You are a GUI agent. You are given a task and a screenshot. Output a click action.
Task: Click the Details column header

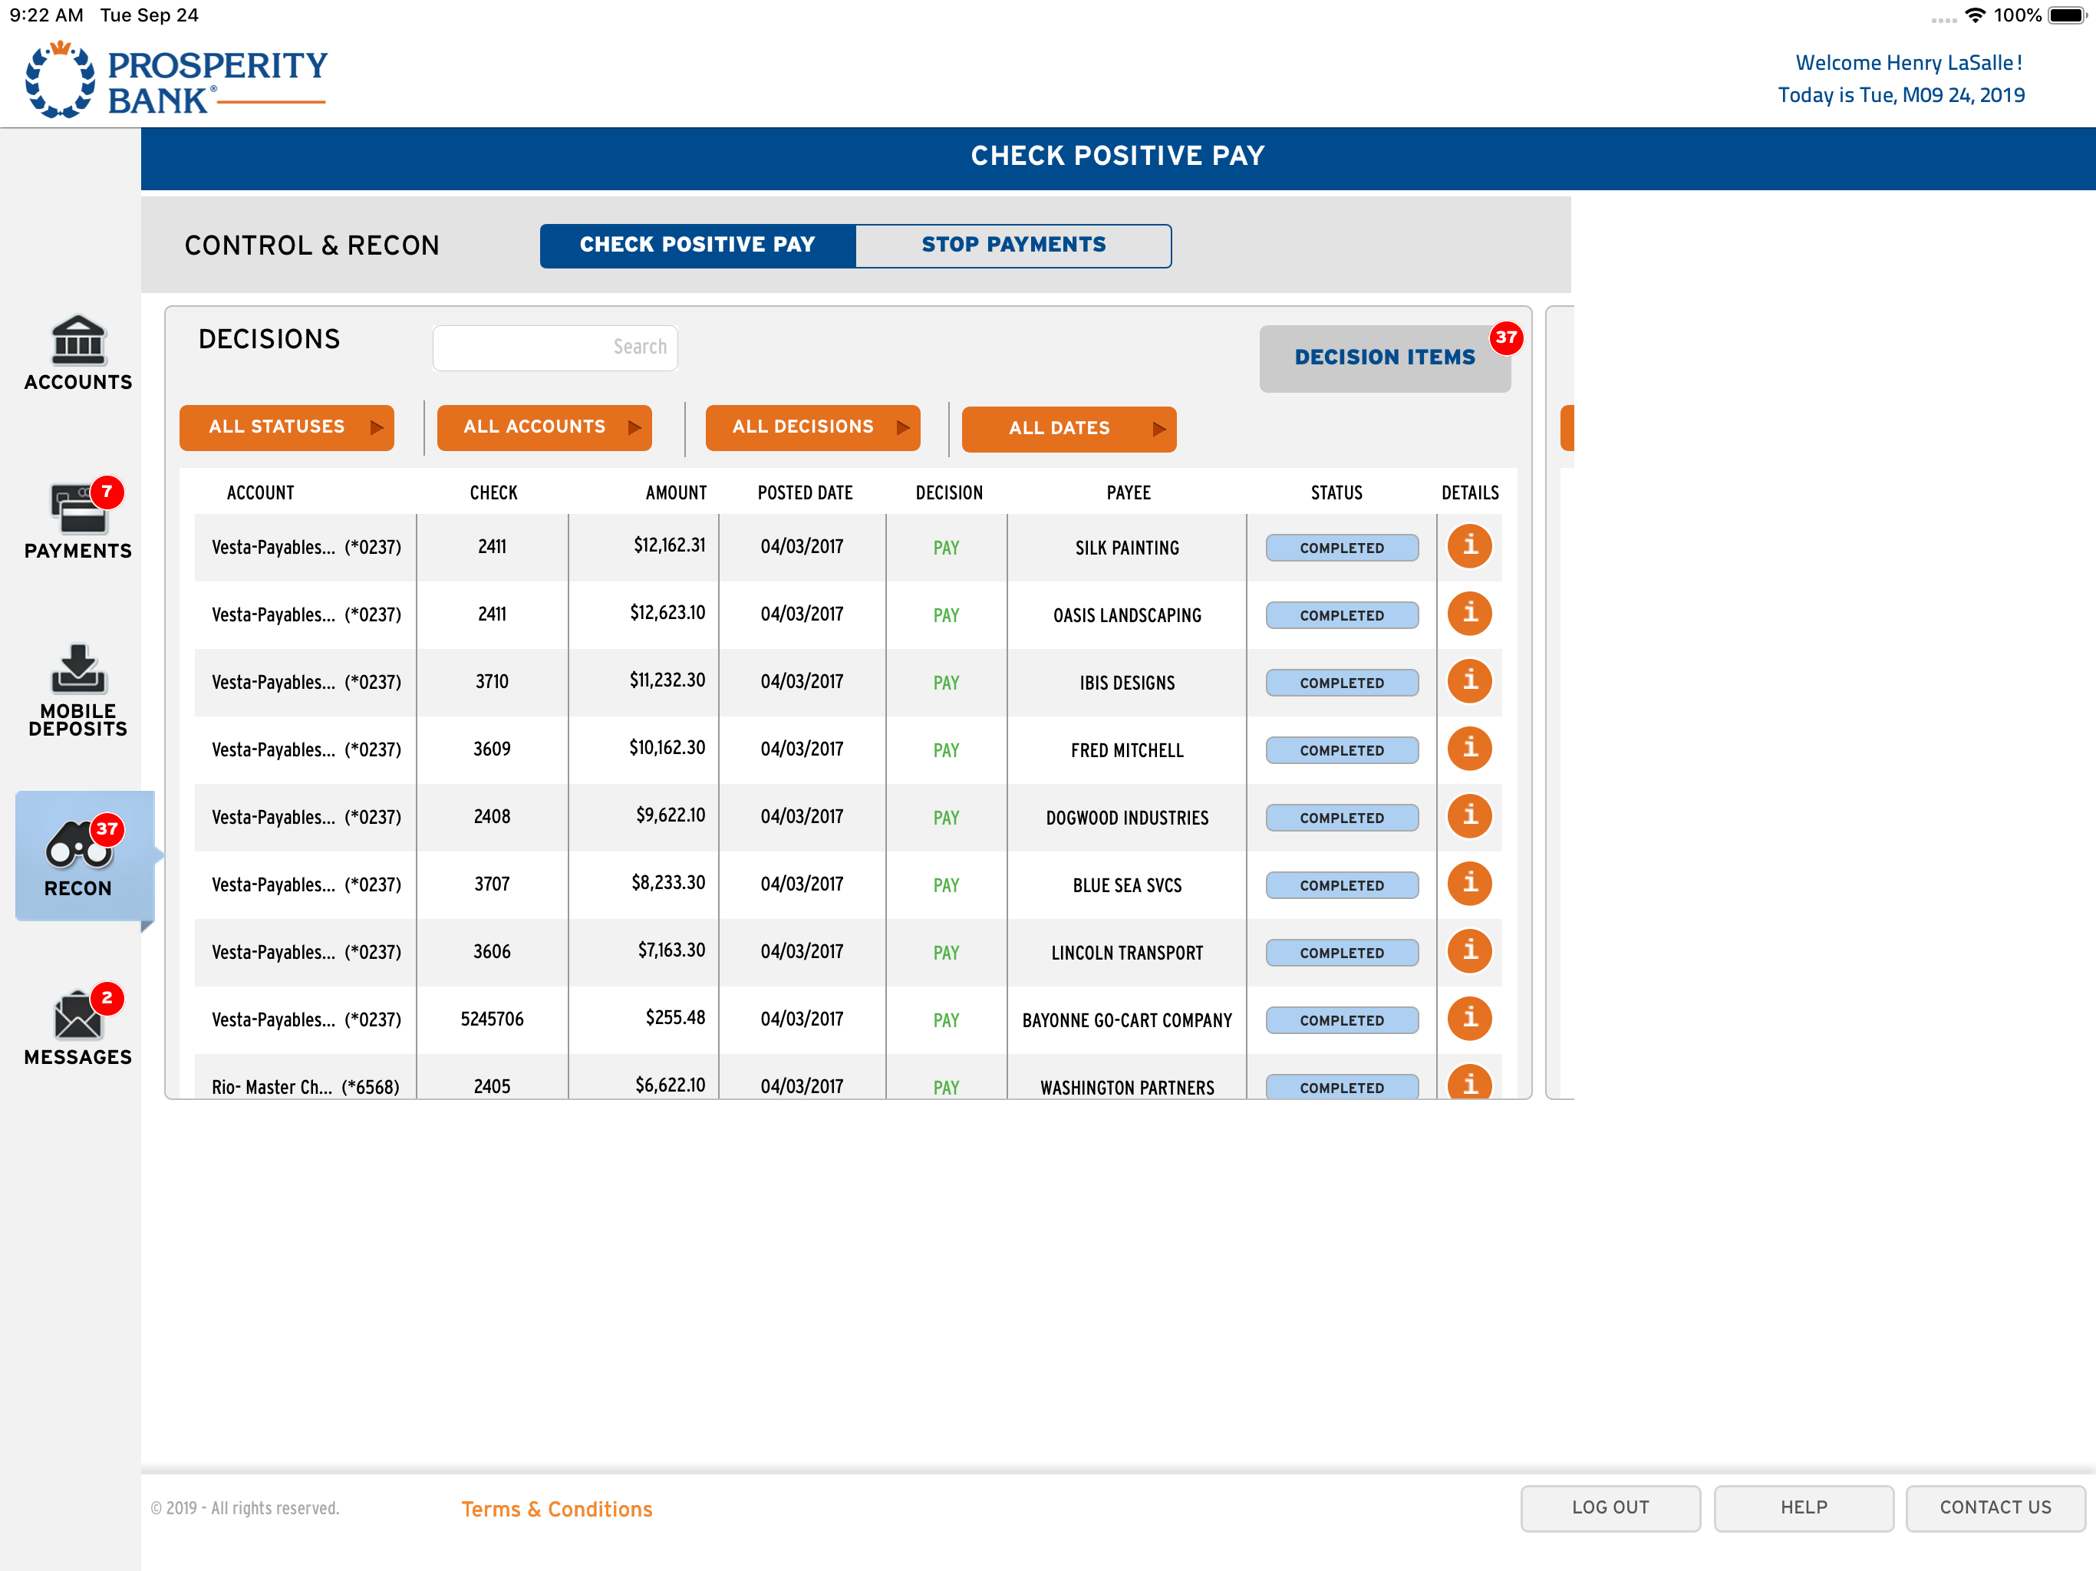pyautogui.click(x=1470, y=492)
